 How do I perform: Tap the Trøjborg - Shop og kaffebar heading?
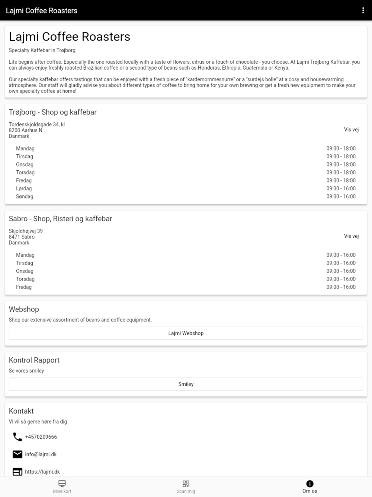(53, 112)
